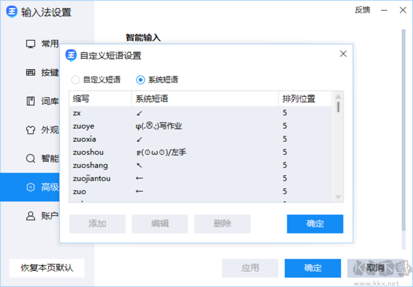Viewport: 413px width, 287px height.
Task: Select the 系统短语 radio button
Action: (140, 80)
